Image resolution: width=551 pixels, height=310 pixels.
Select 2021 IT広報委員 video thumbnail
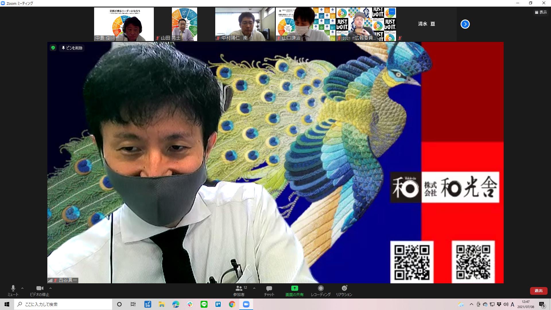coord(366,24)
